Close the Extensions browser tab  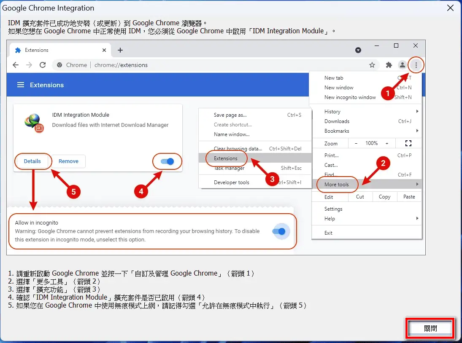(x=104, y=50)
